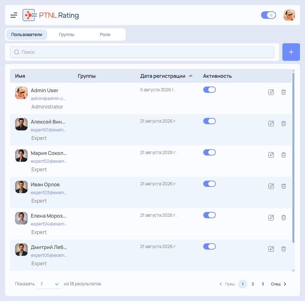Edit user expert01@exam...
The image size is (305, 301).
click(271, 124)
